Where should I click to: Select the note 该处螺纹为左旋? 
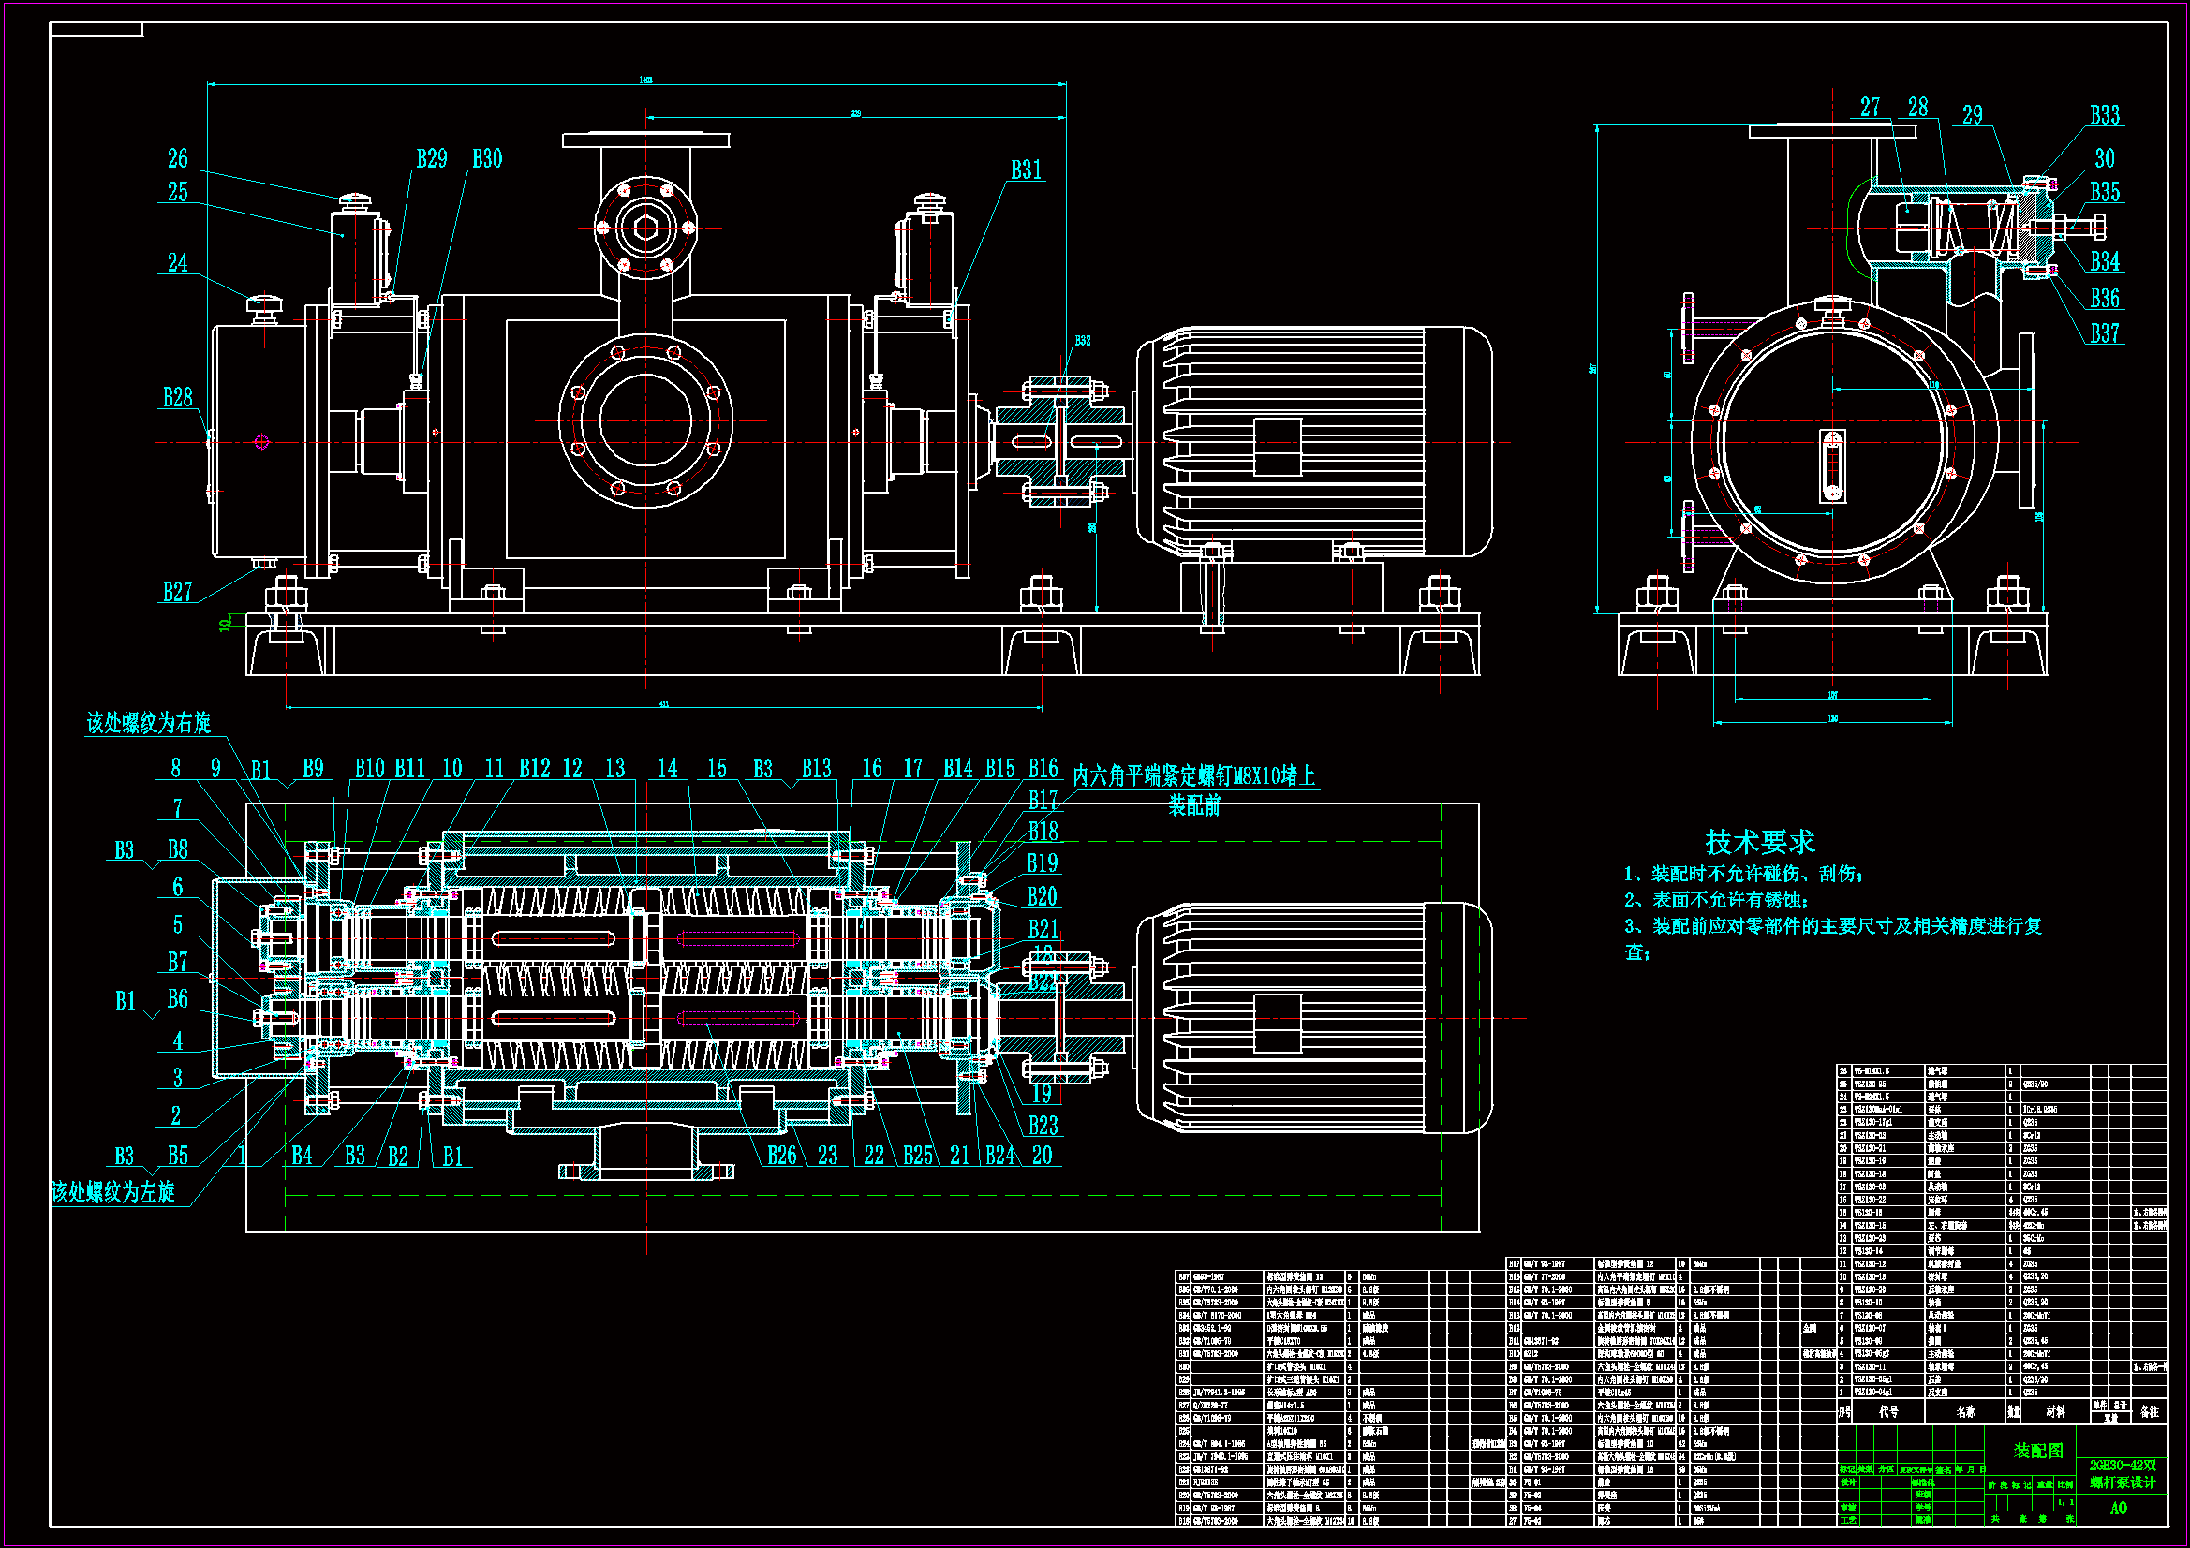click(x=113, y=1192)
